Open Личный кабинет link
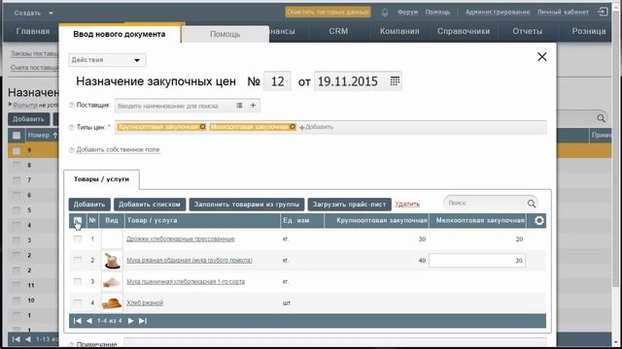Viewport: 622px width, 349px height. 563,12
